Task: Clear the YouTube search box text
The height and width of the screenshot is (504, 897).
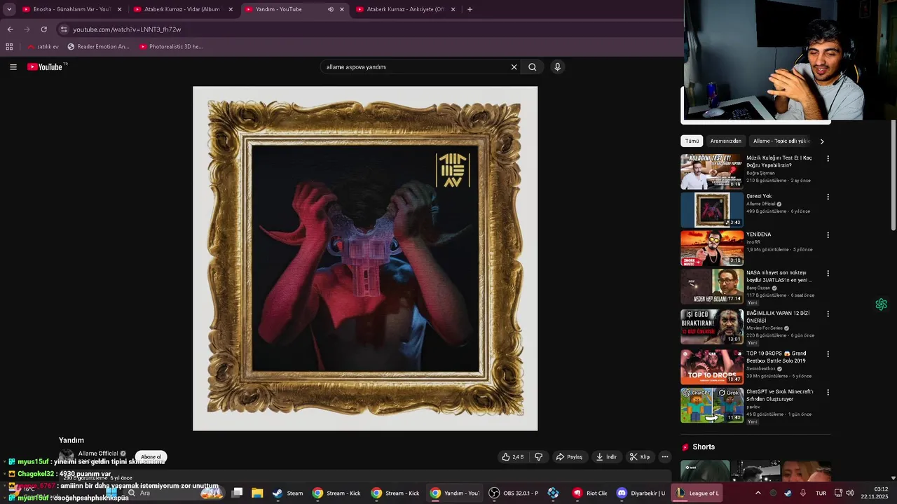Action: tap(514, 67)
